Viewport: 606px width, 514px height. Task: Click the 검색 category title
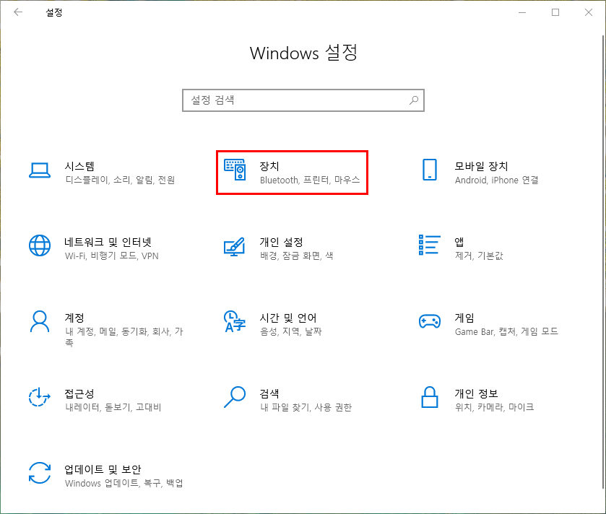click(x=269, y=394)
